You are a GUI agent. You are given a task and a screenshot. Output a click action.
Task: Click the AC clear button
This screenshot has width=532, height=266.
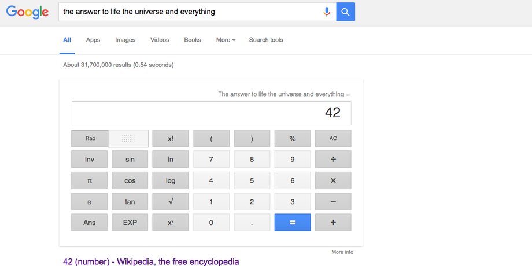[333, 138]
